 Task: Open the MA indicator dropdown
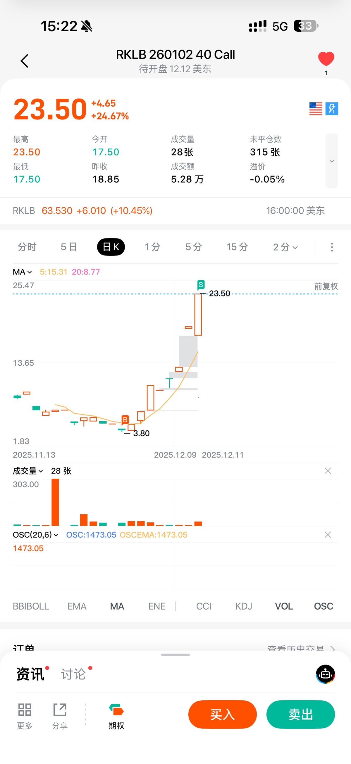point(22,272)
